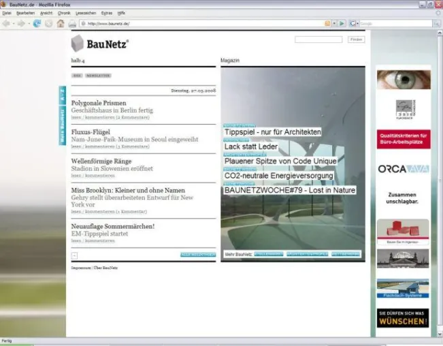Image resolution: width=443 pixels, height=346 pixels.
Task: Open the Fluxus-Flügel article
Action: coord(91,132)
